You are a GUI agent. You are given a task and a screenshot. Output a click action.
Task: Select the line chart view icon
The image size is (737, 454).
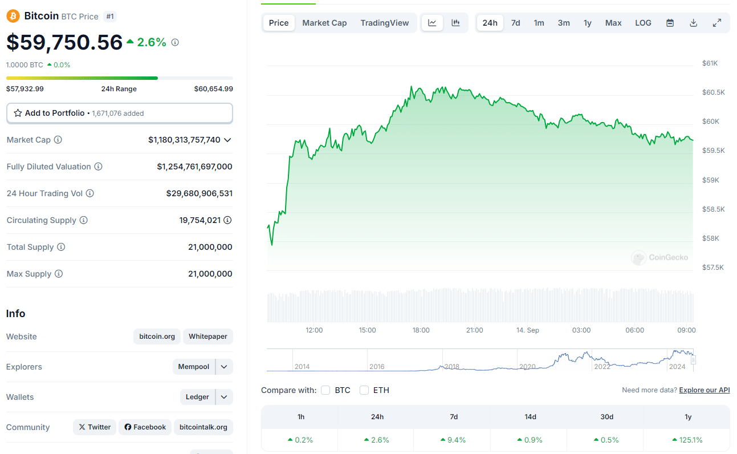[432, 22]
